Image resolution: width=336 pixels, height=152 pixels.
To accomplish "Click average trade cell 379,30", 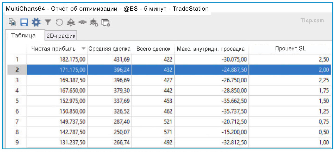I will [110, 91].
